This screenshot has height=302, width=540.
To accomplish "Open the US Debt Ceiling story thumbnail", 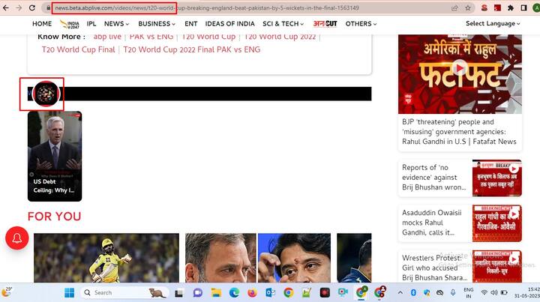I will point(54,156).
